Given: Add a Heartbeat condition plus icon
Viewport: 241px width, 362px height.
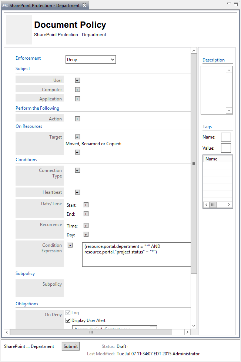Looking at the screenshot, I should click(x=77, y=192).
